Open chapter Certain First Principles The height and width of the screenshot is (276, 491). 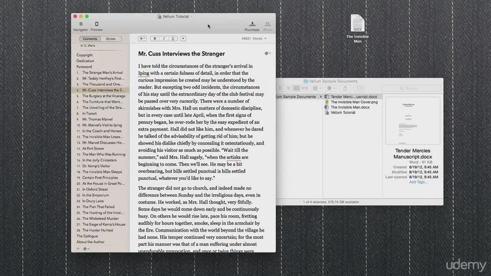(100, 178)
